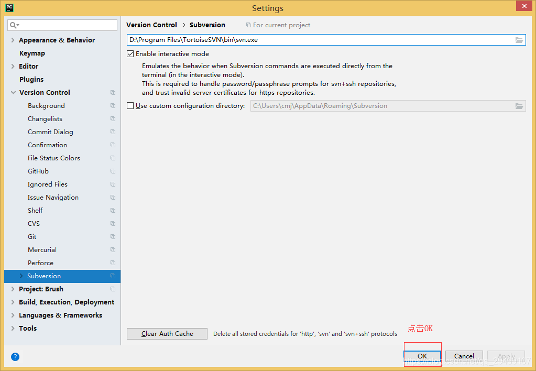The width and height of the screenshot is (536, 371).
Task: Select Mercurial in the settings tree
Action: (x=42, y=249)
